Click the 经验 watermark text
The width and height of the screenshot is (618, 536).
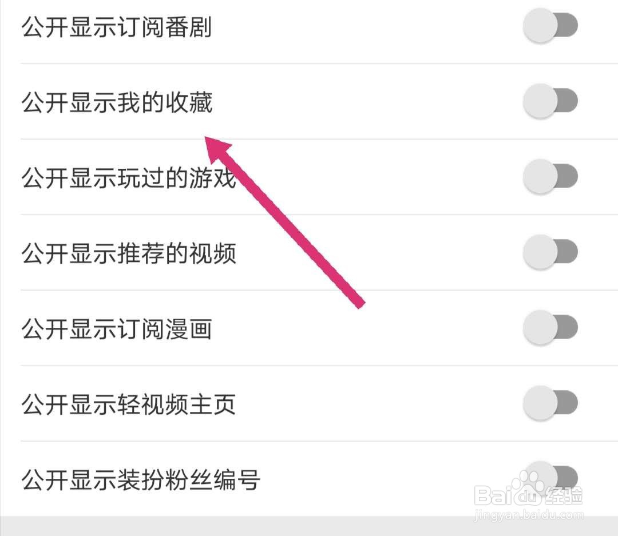coord(563,495)
